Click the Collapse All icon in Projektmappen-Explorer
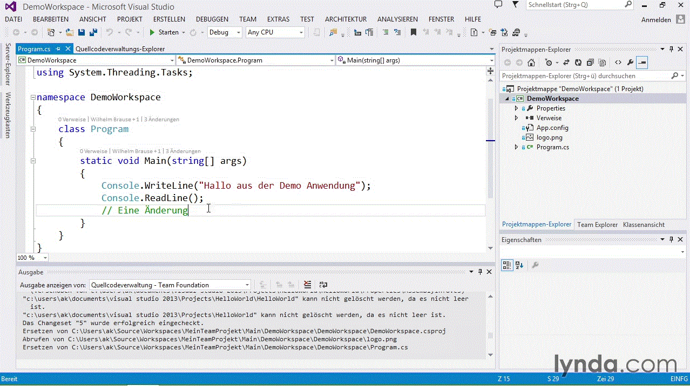Image resolution: width=690 pixels, height=386 pixels. [x=590, y=63]
